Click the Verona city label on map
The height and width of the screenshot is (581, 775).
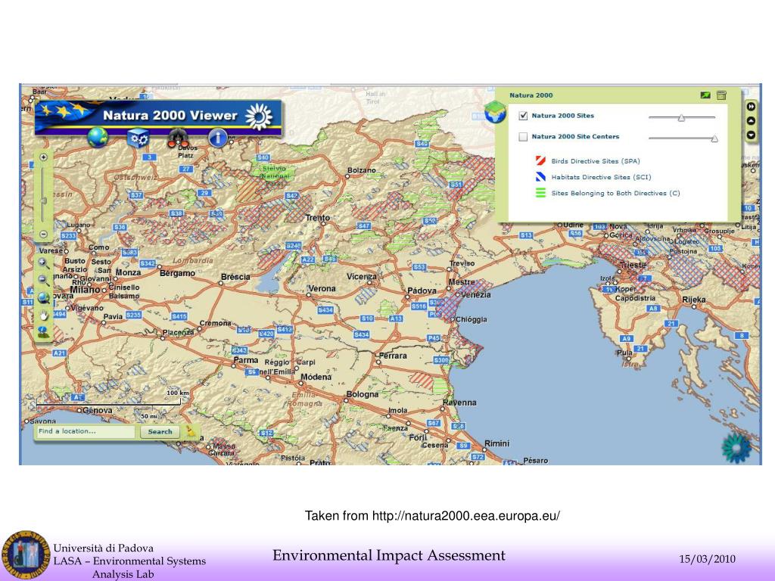(x=322, y=288)
